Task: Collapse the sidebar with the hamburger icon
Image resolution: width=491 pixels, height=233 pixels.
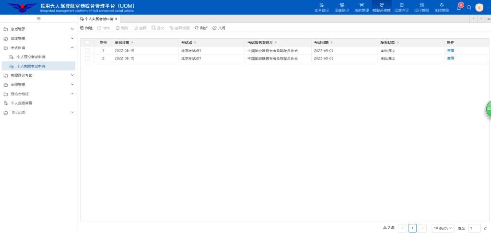Action: coord(38,19)
